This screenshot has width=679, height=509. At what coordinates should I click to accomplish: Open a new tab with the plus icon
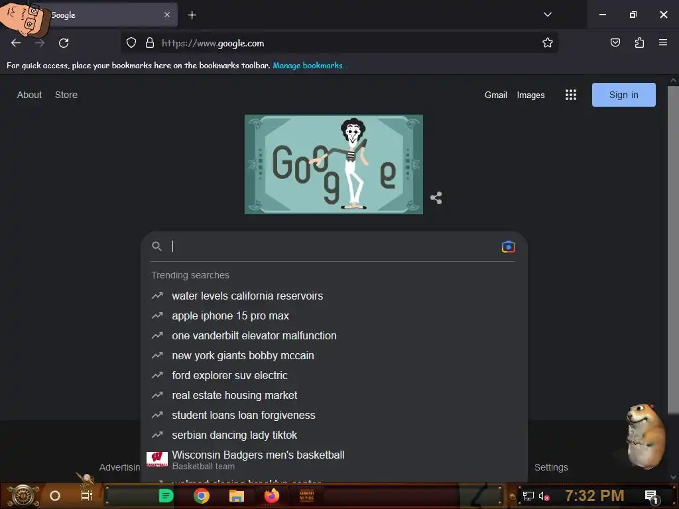[x=192, y=15]
